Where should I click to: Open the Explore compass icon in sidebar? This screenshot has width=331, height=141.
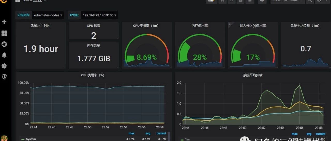pyautogui.click(x=4, y=44)
